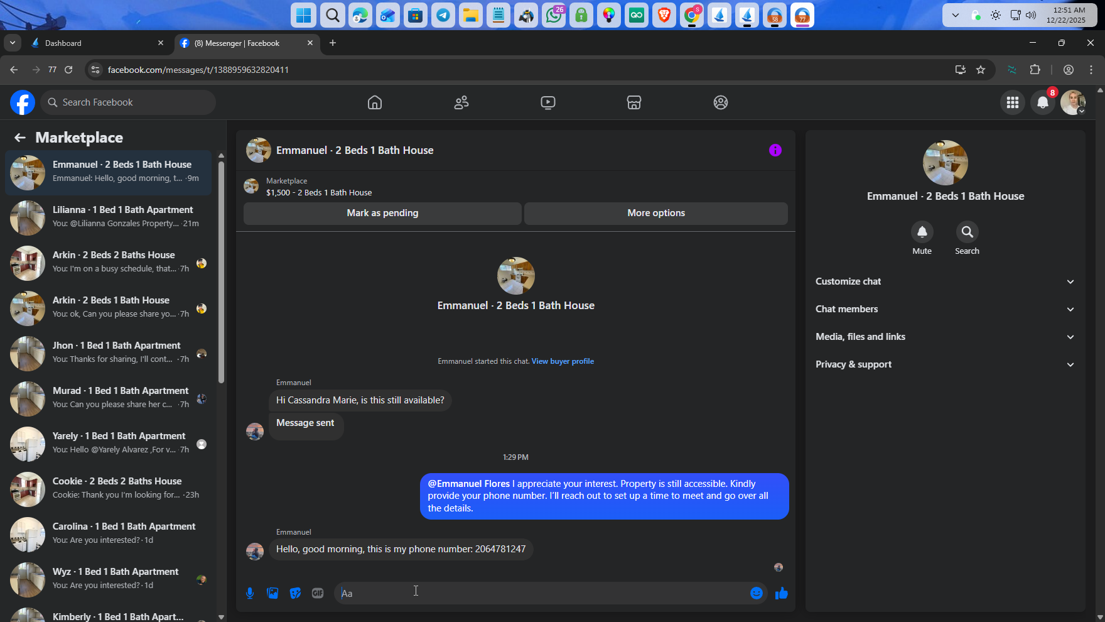Bookmark this page with the star icon
The image size is (1105, 622).
click(x=981, y=70)
